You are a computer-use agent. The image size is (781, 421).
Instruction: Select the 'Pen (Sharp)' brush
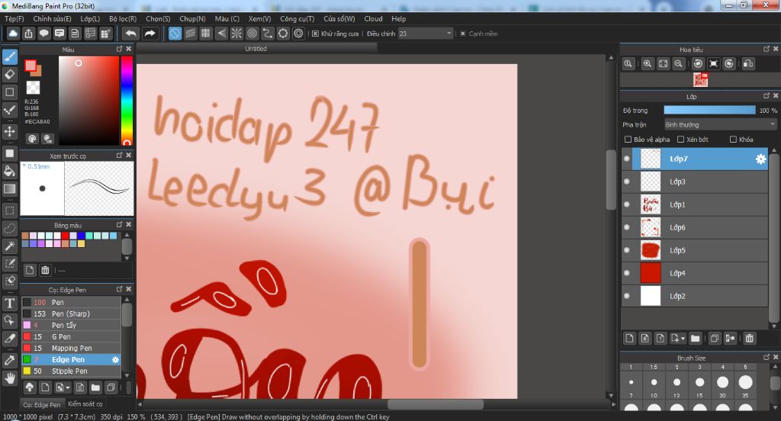(x=71, y=314)
